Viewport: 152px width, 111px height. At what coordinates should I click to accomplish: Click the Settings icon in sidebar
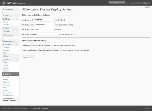click(x=4, y=74)
